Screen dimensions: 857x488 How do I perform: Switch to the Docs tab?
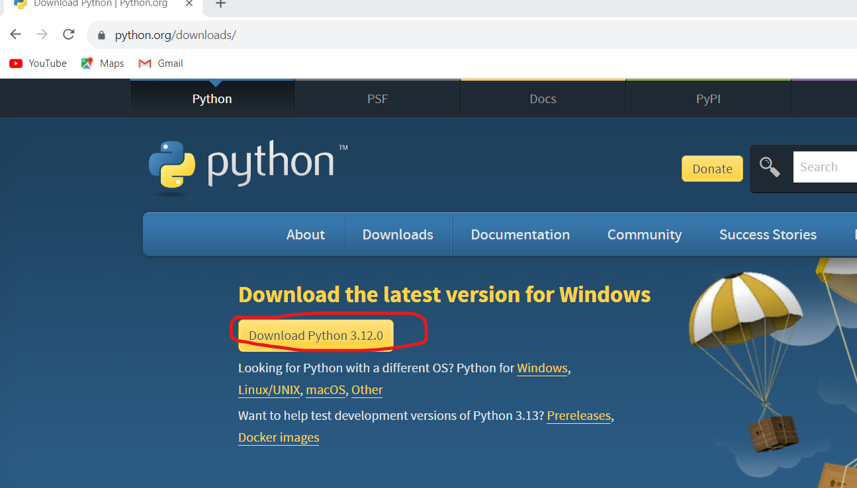pyautogui.click(x=543, y=99)
